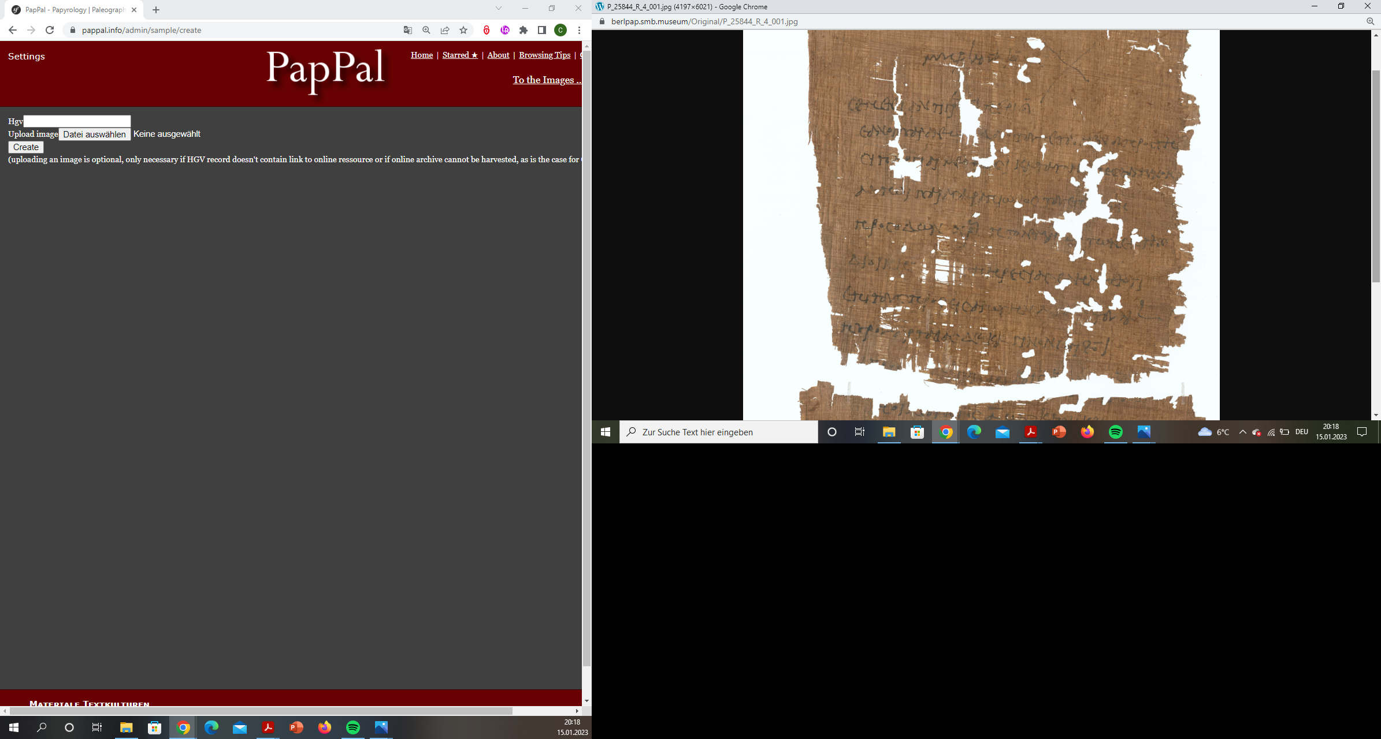
Task: Click the scroll-down arrow in the PapPal page
Action: (x=586, y=701)
